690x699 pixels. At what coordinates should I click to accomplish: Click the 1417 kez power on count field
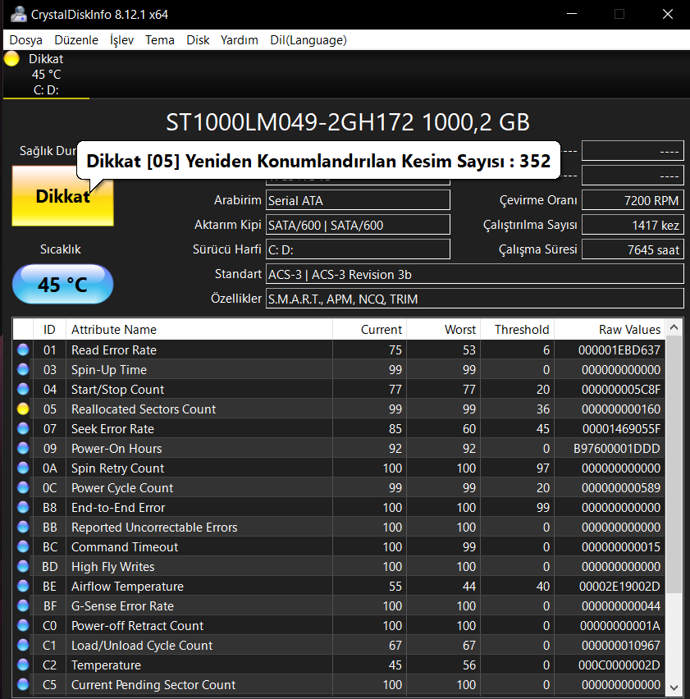click(x=633, y=225)
